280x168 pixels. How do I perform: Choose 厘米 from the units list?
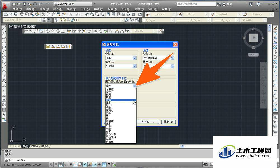121,102
